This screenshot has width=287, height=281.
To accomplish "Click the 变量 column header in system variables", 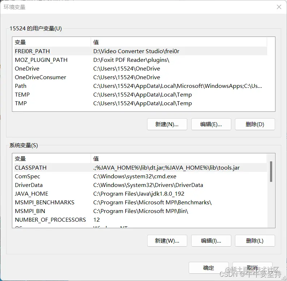I will coord(52,159).
